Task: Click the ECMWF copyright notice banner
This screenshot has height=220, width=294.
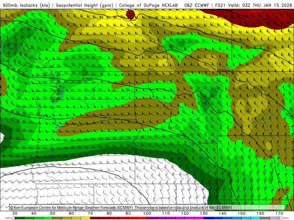Action: pyautogui.click(x=147, y=207)
